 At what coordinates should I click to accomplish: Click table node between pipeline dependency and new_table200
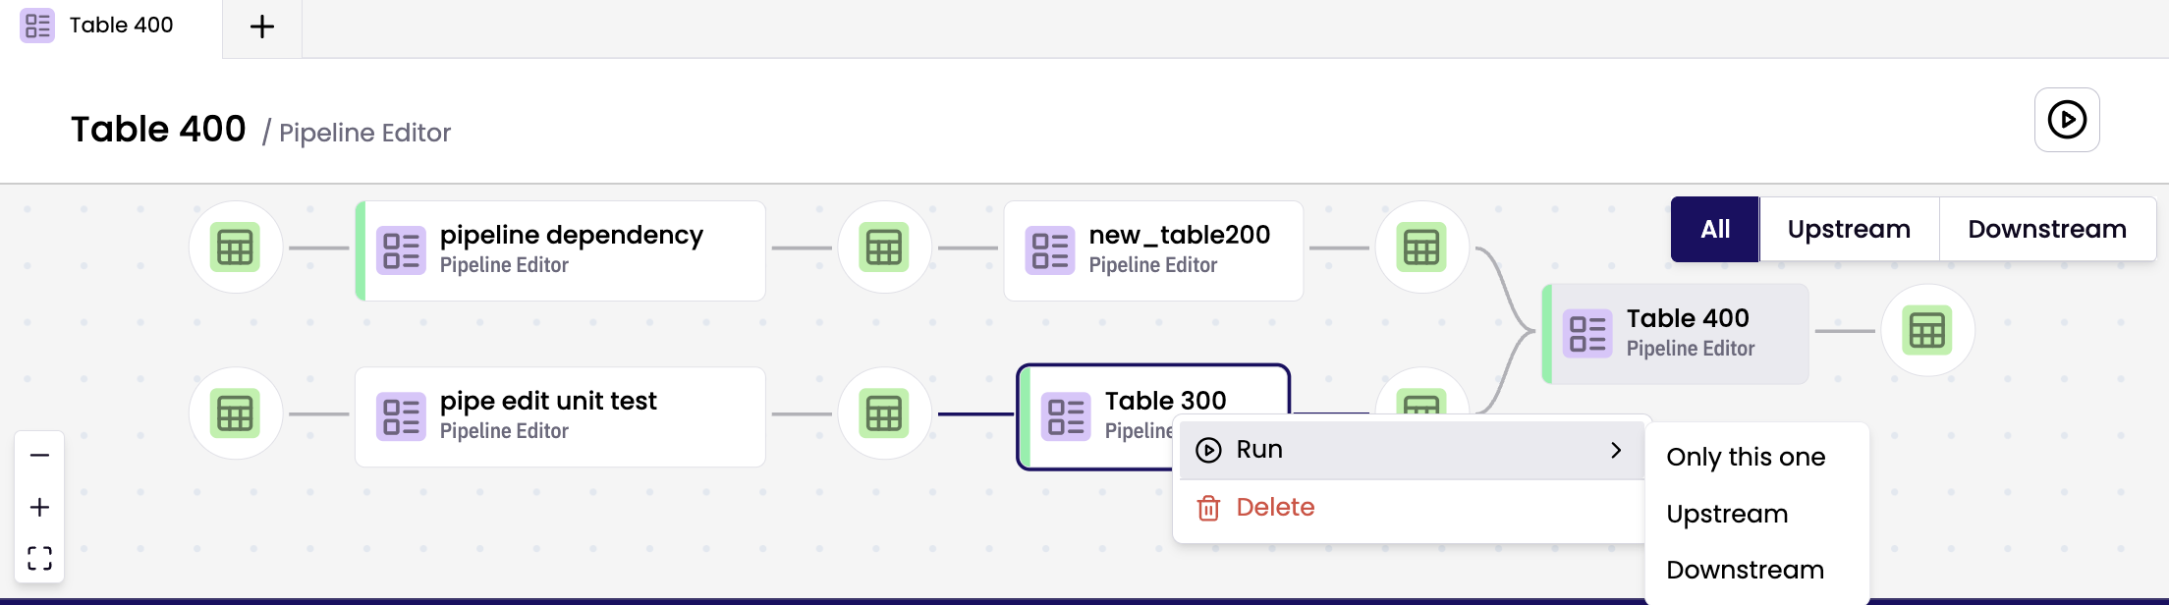884,247
